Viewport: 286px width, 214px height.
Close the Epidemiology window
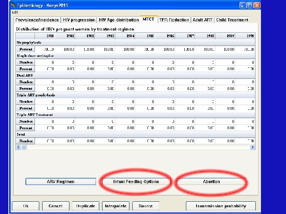coord(257,5)
